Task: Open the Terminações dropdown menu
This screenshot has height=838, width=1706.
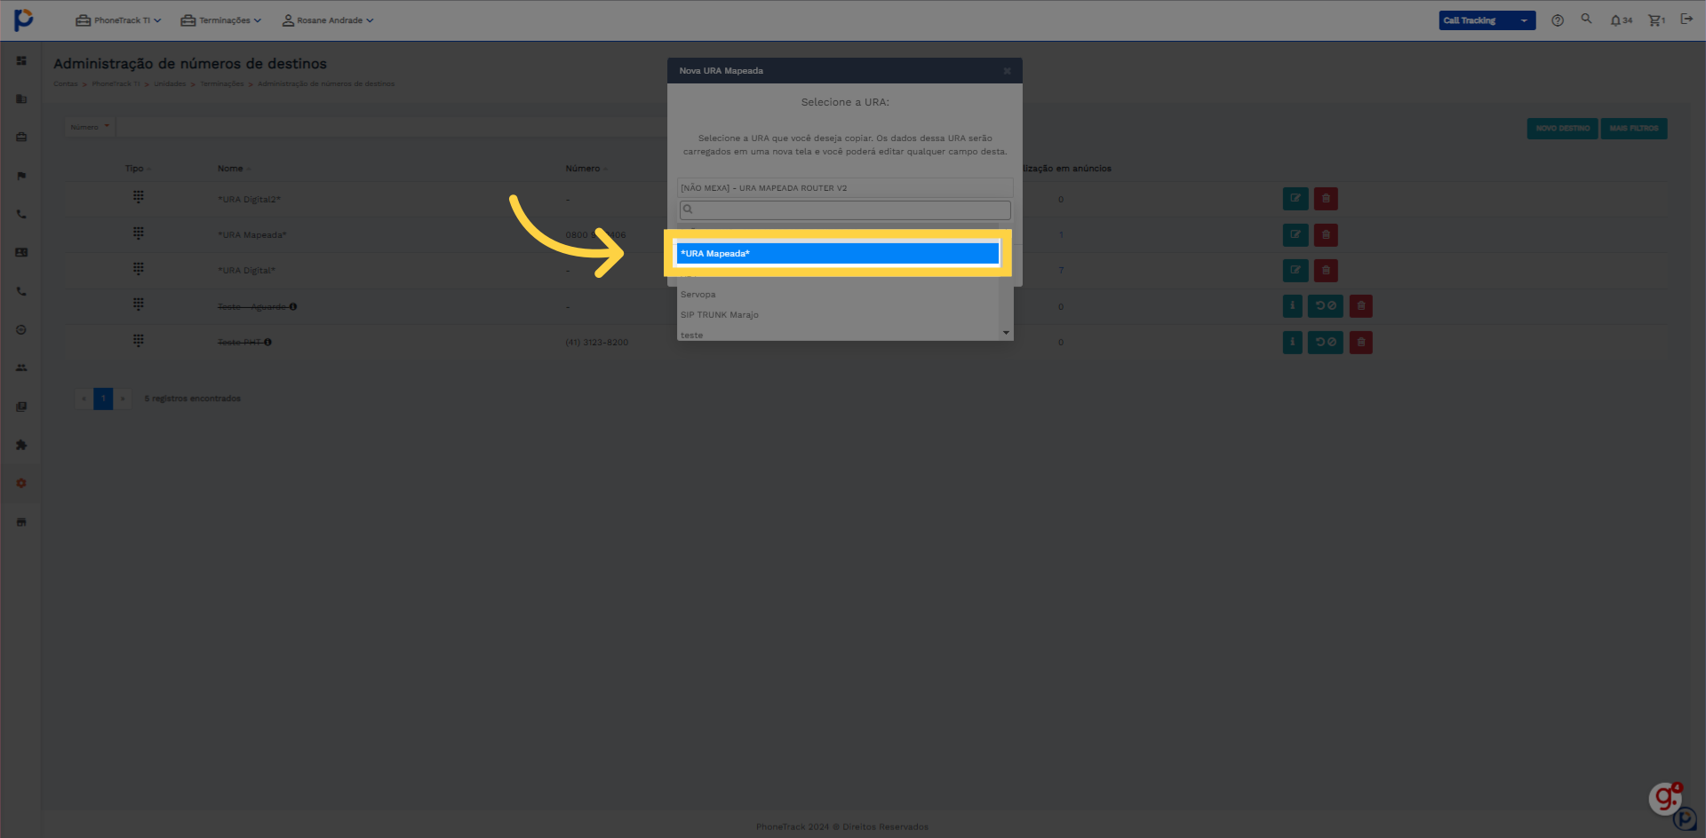Action: pyautogui.click(x=221, y=20)
